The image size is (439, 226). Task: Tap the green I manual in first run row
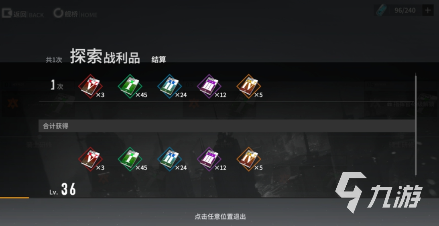click(130, 86)
